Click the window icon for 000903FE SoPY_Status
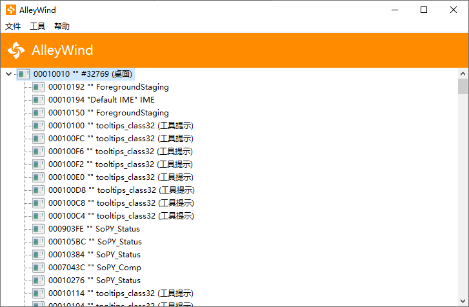The image size is (469, 307). 39,229
